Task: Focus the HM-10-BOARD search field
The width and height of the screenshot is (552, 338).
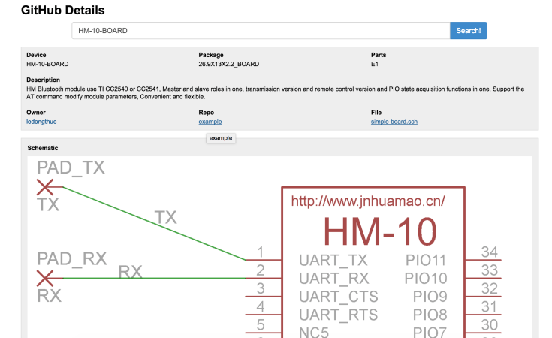Action: [x=261, y=31]
